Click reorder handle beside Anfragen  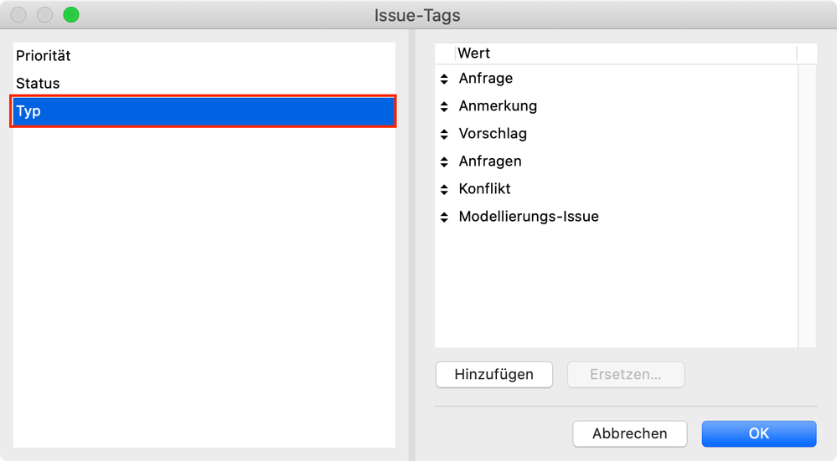tap(444, 161)
